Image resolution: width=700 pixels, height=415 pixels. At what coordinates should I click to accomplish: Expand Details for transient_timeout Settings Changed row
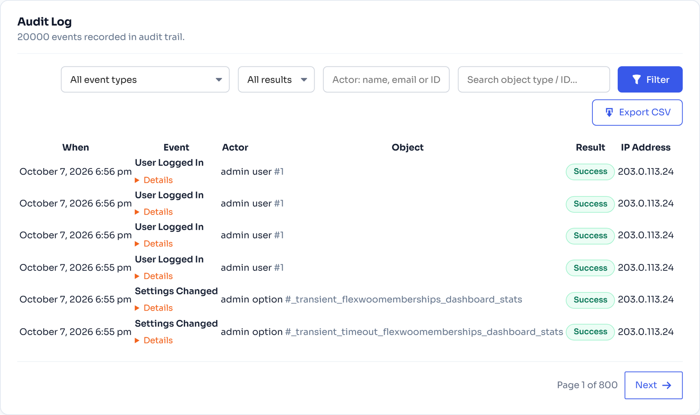pos(154,340)
